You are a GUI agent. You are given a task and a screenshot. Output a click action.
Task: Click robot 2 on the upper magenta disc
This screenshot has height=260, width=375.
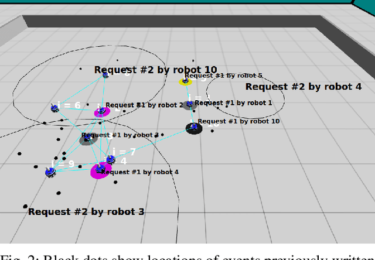(x=102, y=111)
